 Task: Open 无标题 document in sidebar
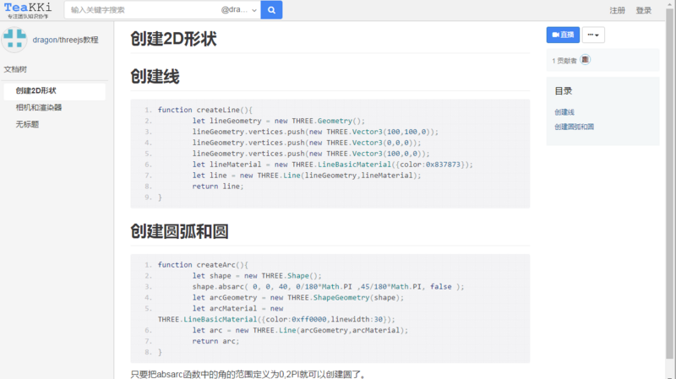click(x=27, y=124)
